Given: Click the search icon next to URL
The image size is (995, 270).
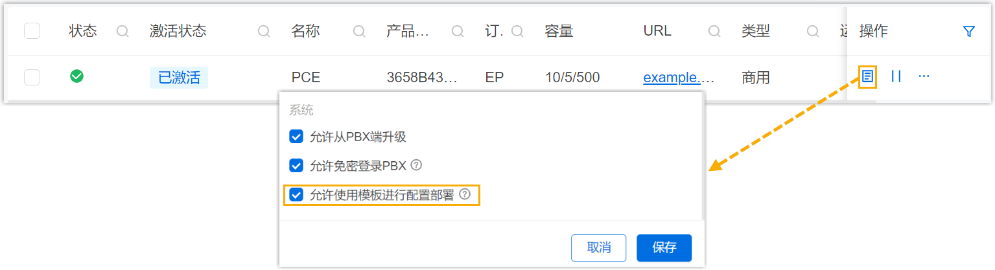Looking at the screenshot, I should tap(714, 31).
